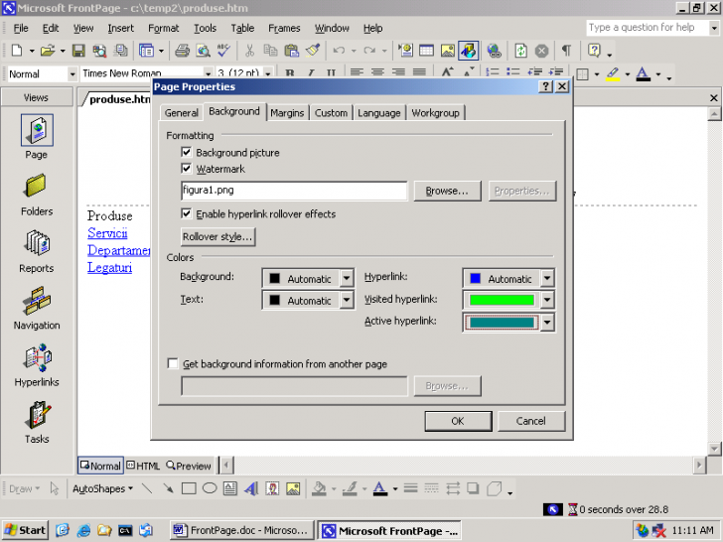This screenshot has height=542, width=723.
Task: Open the Folders view icon
Action: point(37,187)
